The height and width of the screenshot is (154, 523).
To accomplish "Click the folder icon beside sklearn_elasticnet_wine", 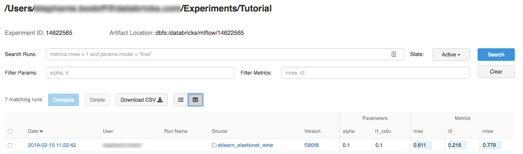I will (x=214, y=145).
